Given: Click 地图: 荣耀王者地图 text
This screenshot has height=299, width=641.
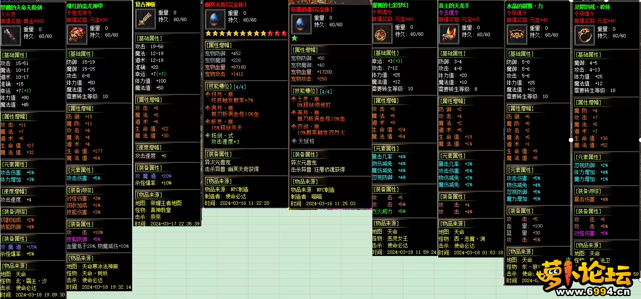Looking at the screenshot, I should (x=158, y=203).
